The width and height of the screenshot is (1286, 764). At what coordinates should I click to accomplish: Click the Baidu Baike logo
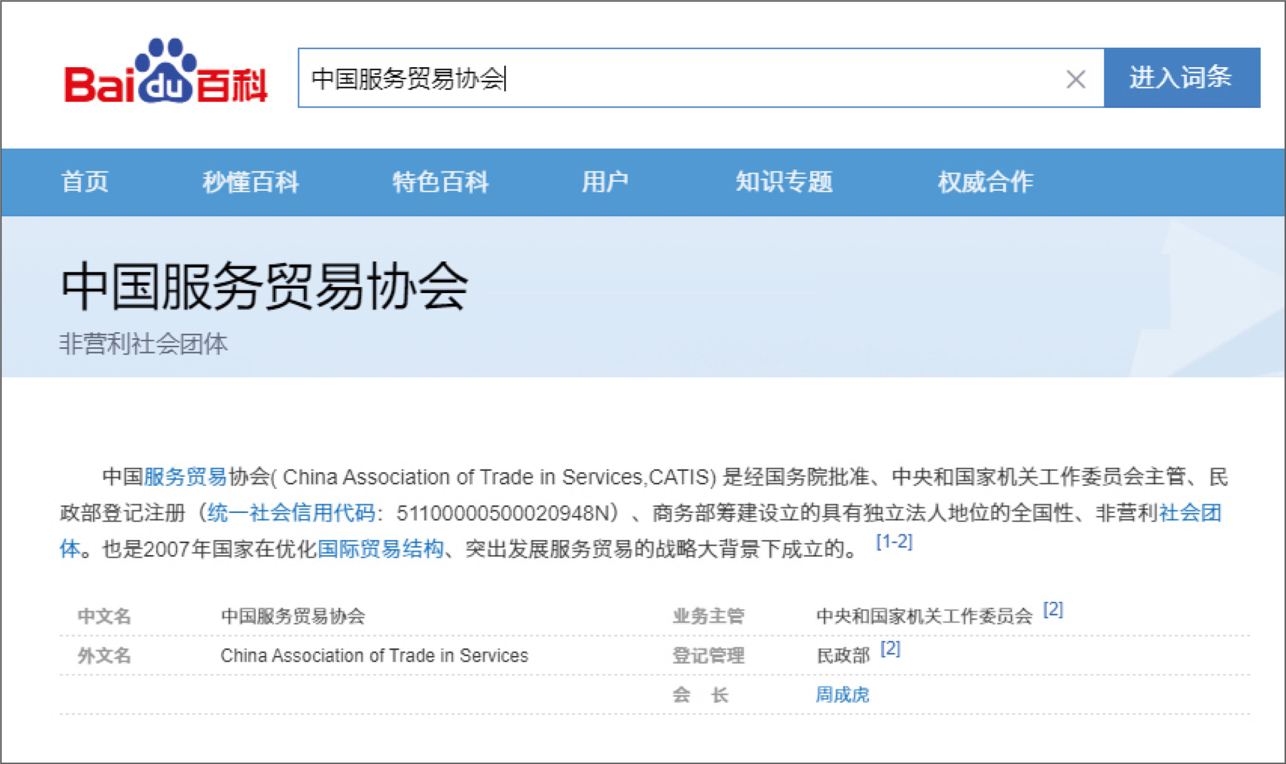(x=166, y=70)
